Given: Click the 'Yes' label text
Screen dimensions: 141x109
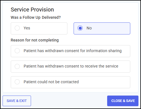Looking at the screenshot, I should pos(27,28).
